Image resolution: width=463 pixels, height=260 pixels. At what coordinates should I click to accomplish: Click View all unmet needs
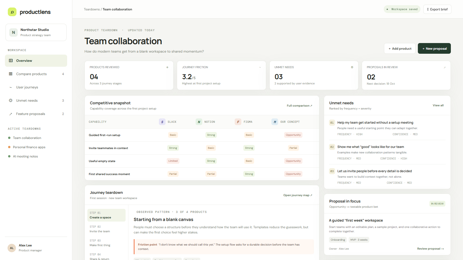click(x=438, y=105)
